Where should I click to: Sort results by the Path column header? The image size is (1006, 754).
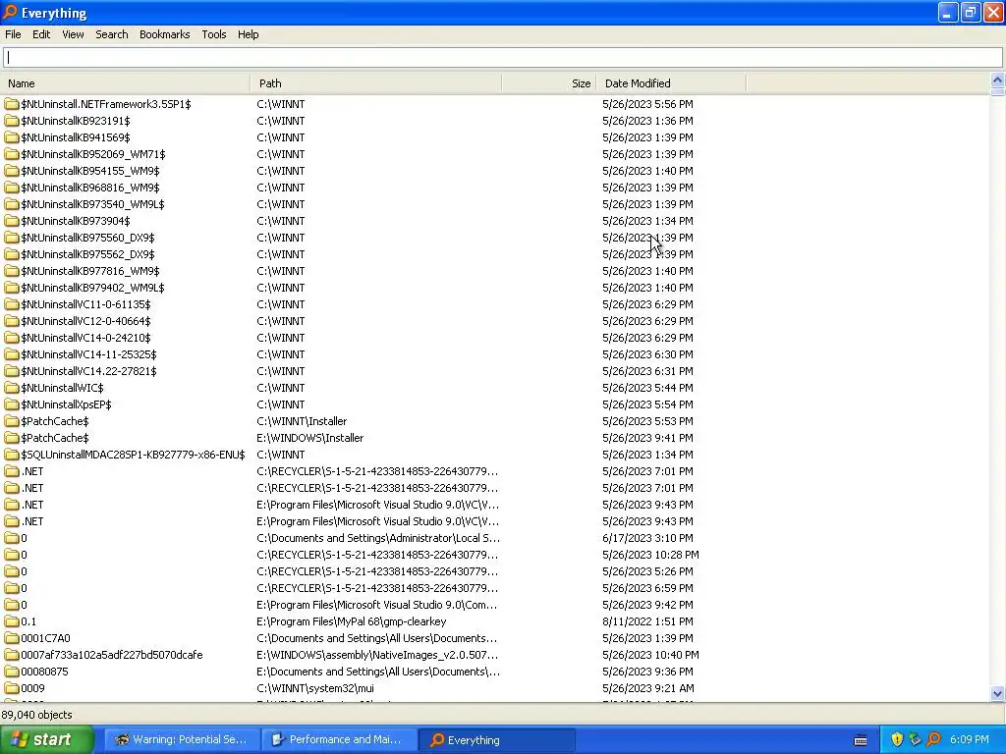[x=376, y=83]
